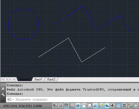Click the Quick Properties icon
The height and width of the screenshot is (109, 139).
pos(124,106)
